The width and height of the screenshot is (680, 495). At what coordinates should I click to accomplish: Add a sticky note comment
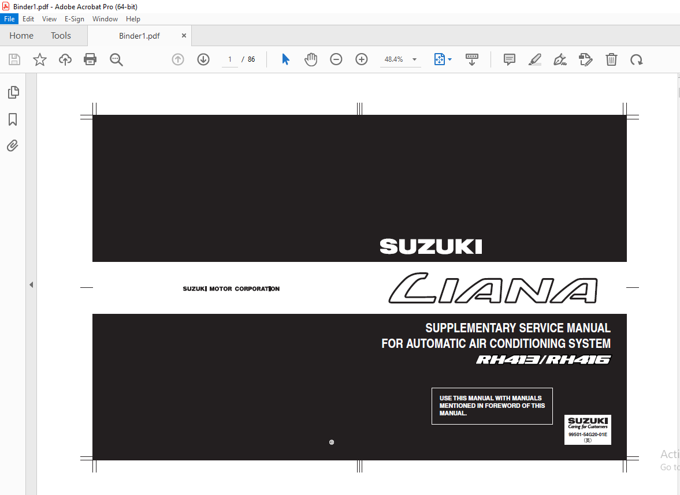point(510,59)
